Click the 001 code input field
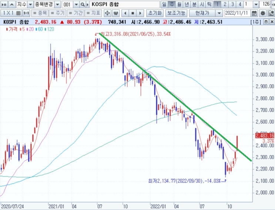275x210 pixels. [x=67, y=4]
